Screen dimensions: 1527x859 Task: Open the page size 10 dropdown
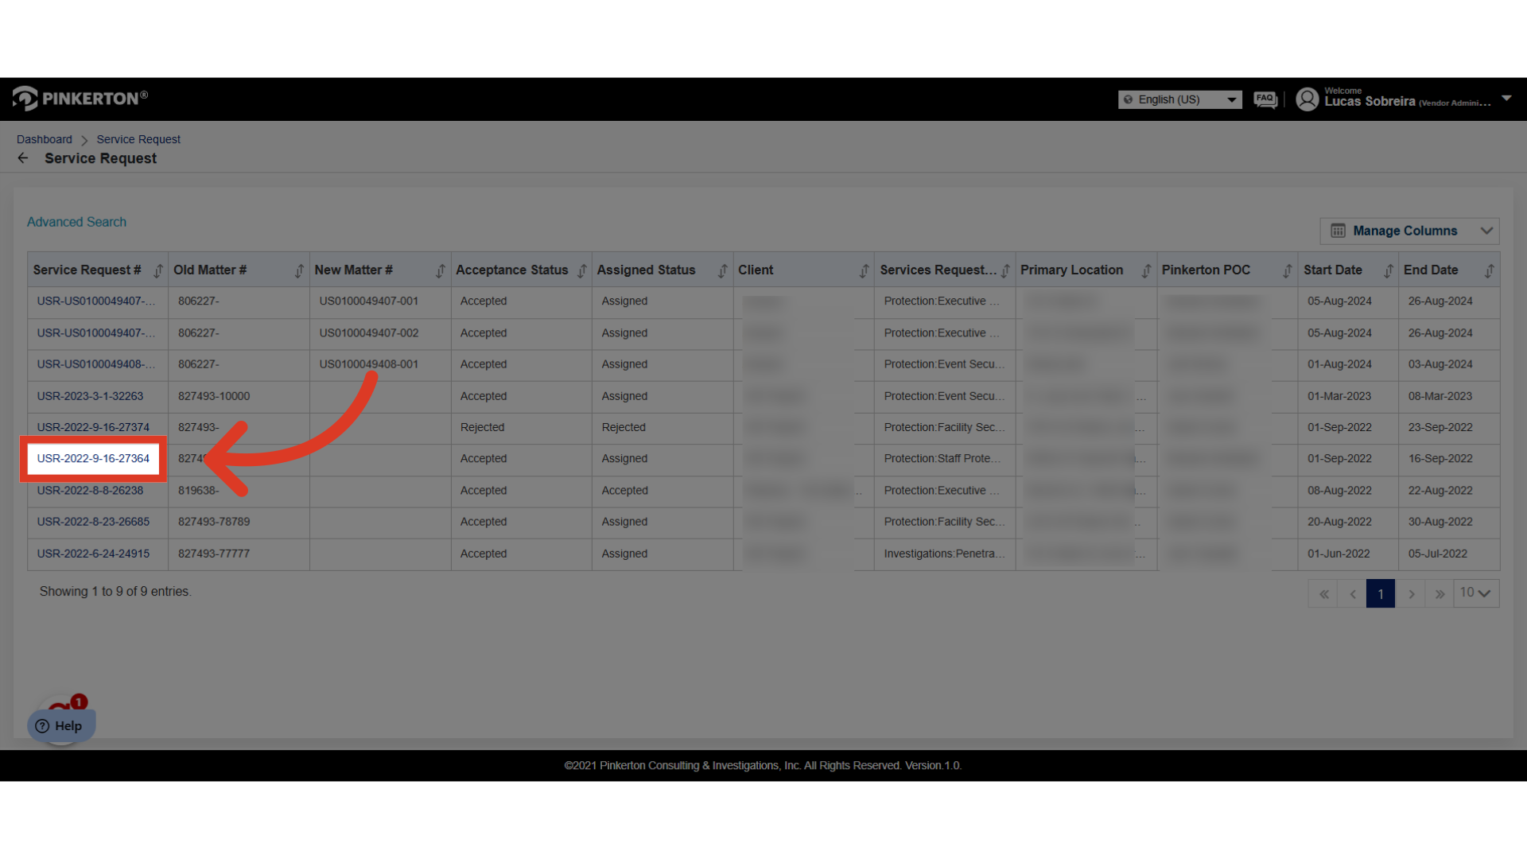1475,593
